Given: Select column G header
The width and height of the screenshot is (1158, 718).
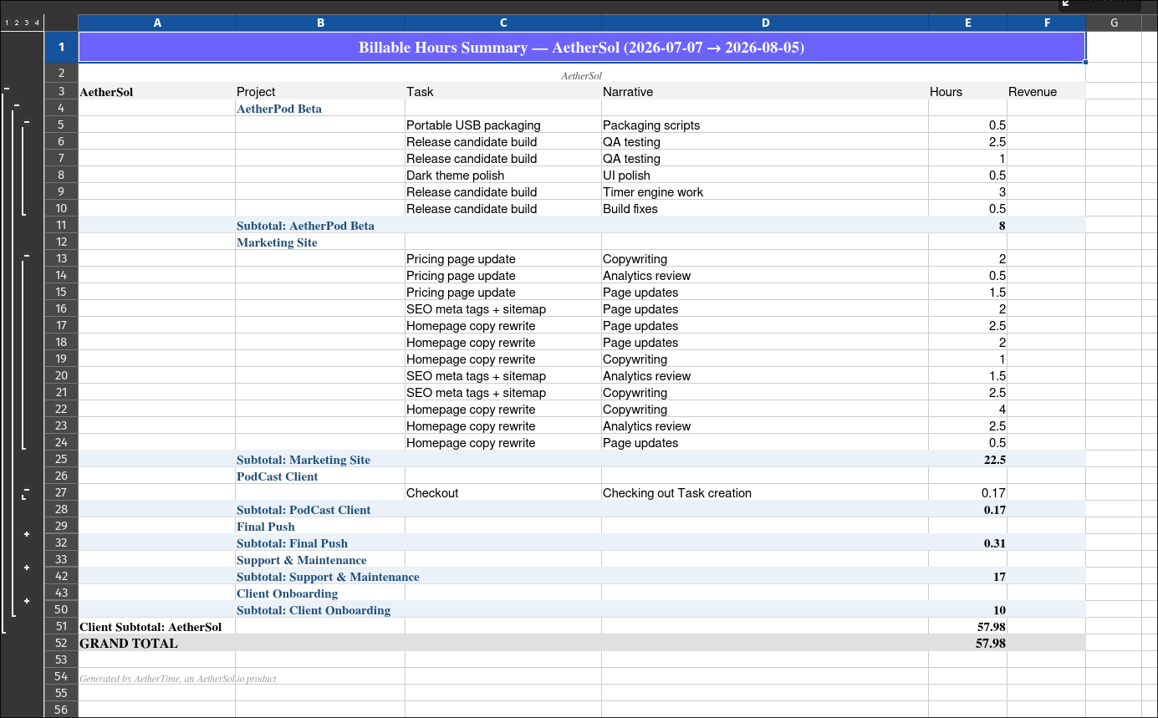Looking at the screenshot, I should (1114, 23).
